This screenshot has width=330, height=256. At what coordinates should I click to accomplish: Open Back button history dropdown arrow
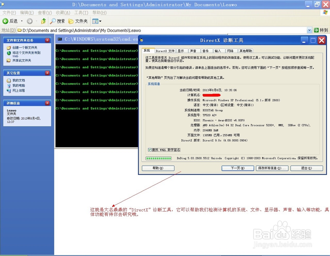[22, 21]
